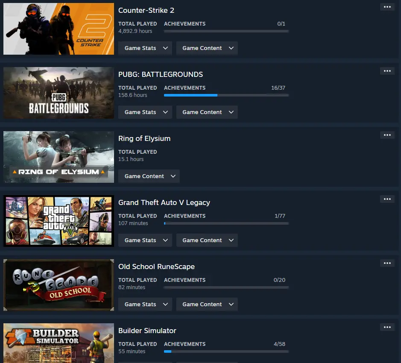The width and height of the screenshot is (401, 363).
Task: Open more options for Ring of Elysium
Action: pyautogui.click(x=387, y=135)
